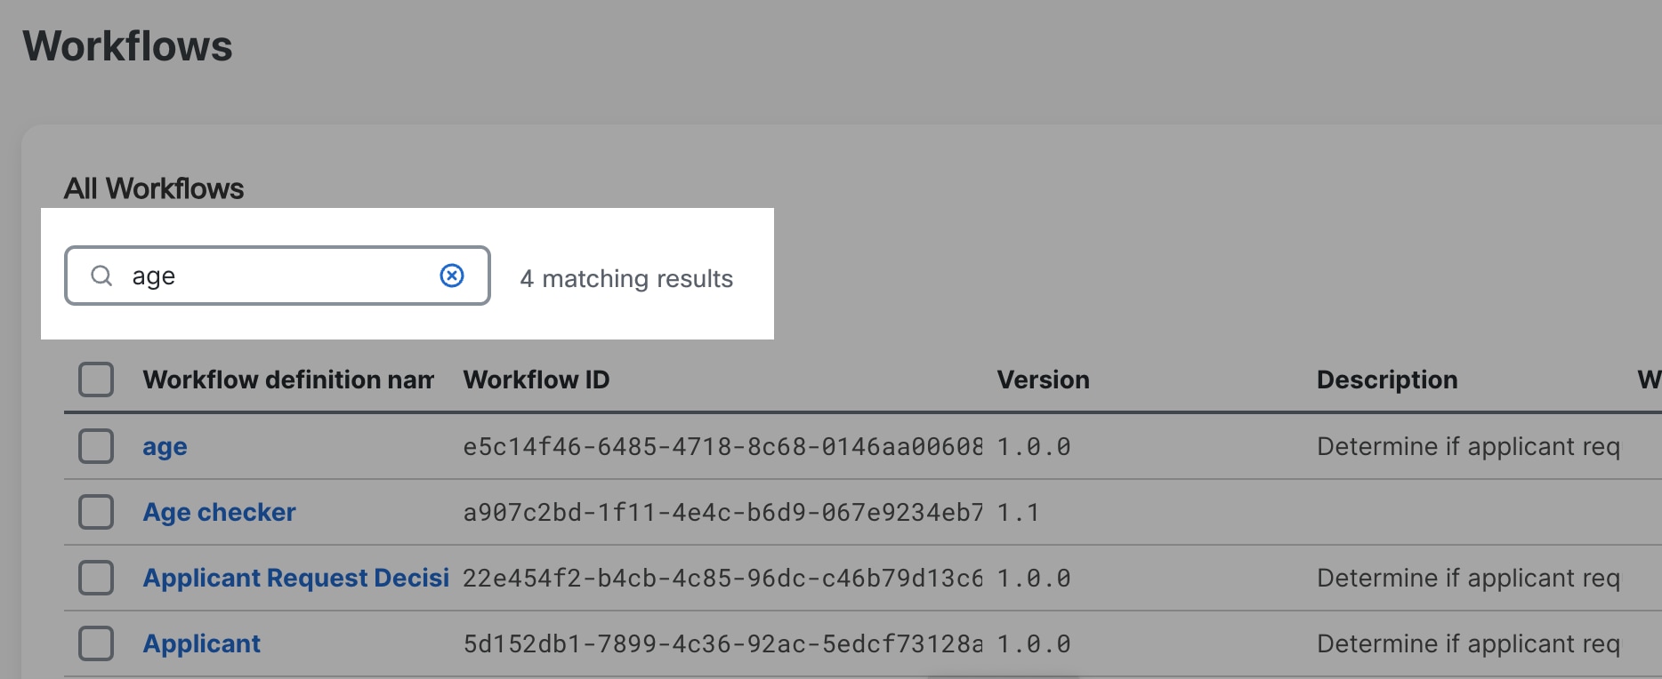Enable the checkbox on the "Applicant" row

pos(96,643)
